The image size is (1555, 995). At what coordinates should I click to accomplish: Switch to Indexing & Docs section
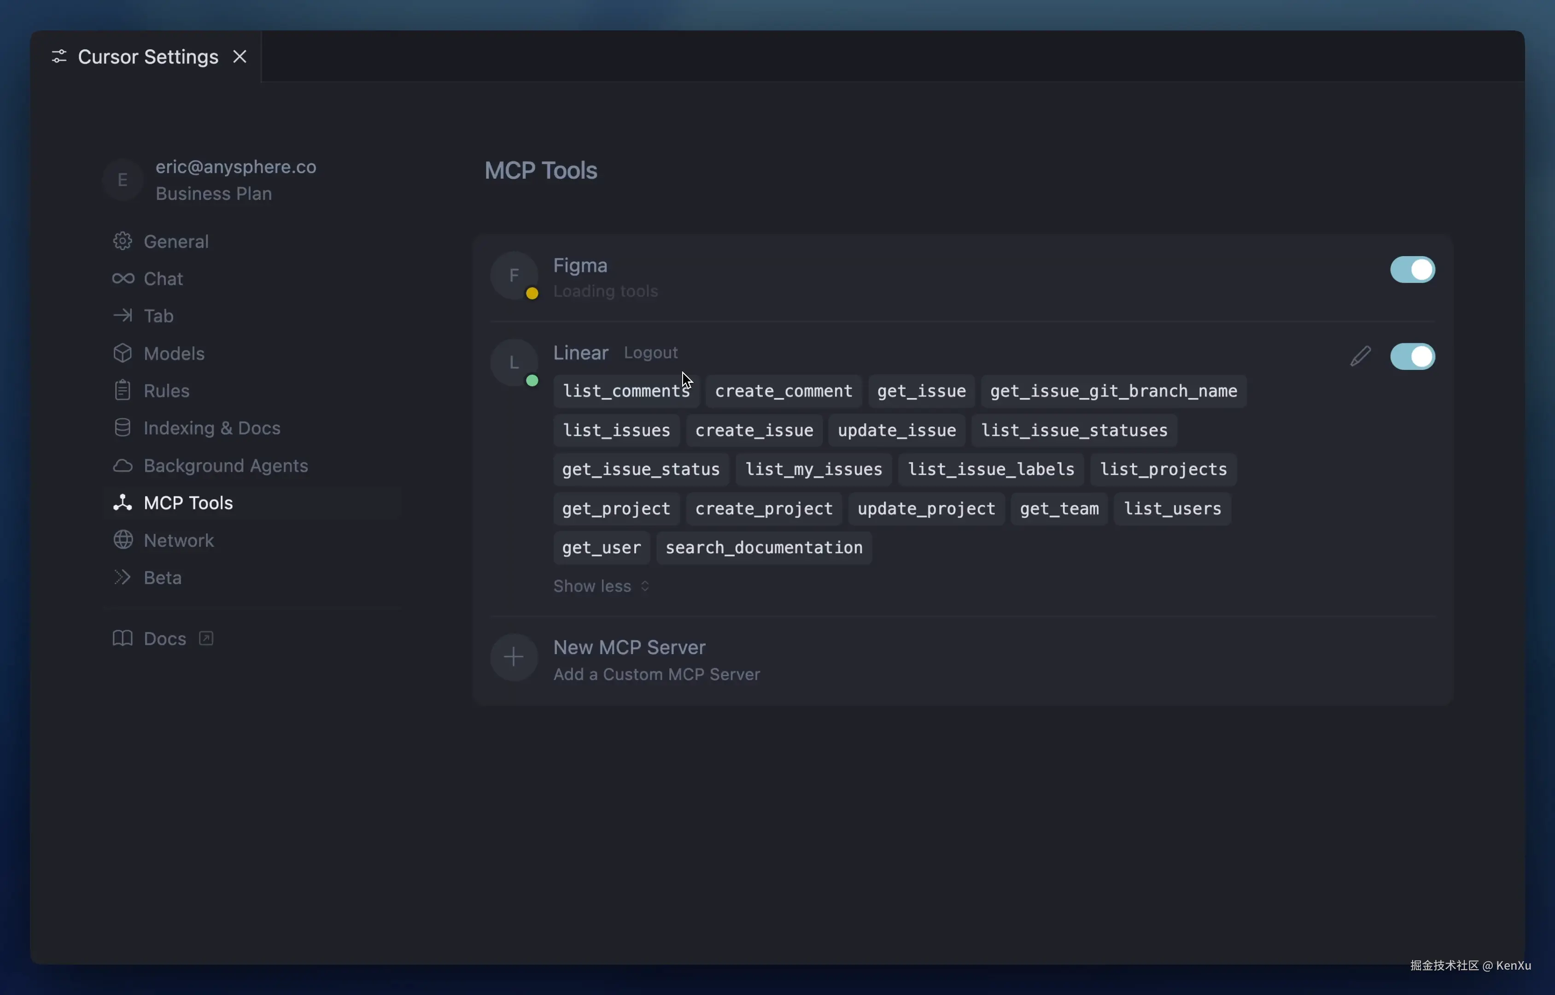click(x=211, y=428)
